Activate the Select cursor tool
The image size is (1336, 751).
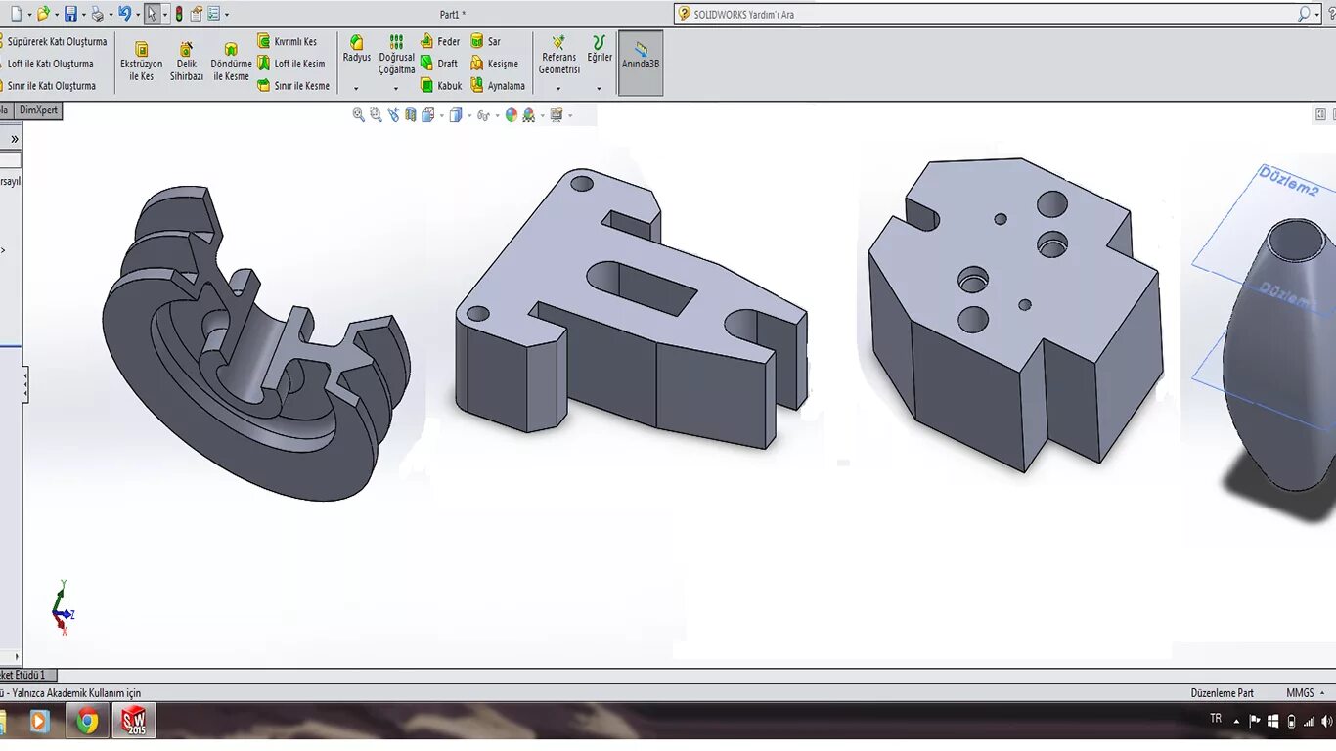(152, 14)
